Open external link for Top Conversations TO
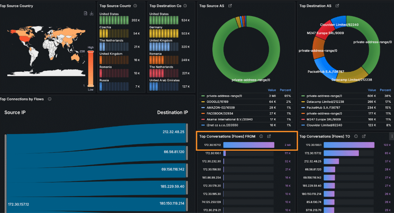This screenshot has height=213, width=394. [364, 136]
